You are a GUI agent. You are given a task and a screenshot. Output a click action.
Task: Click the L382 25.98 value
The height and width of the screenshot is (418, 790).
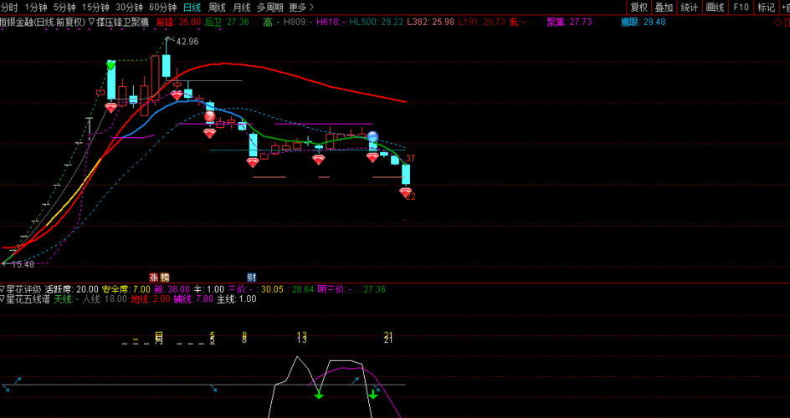click(x=431, y=22)
